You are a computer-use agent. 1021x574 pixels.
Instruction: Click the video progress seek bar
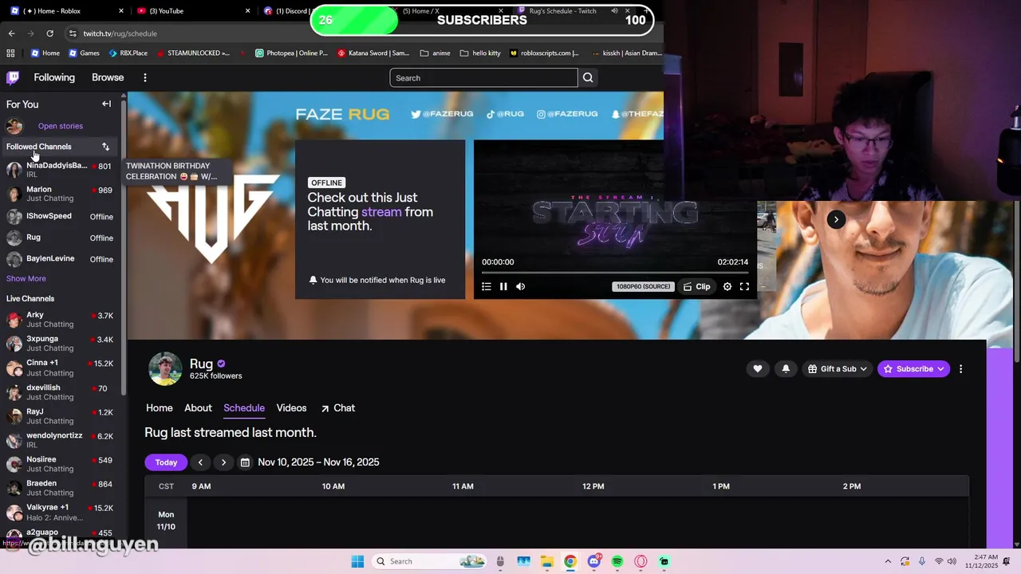click(x=614, y=273)
